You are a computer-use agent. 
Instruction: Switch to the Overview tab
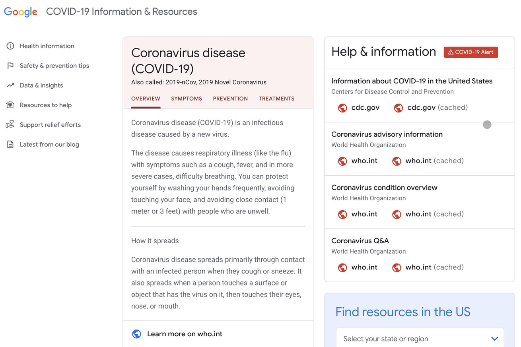(x=146, y=99)
